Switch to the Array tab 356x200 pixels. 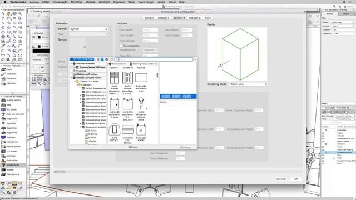pos(207,18)
